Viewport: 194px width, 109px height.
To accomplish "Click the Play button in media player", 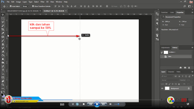I will pyautogui.click(x=97, y=104).
